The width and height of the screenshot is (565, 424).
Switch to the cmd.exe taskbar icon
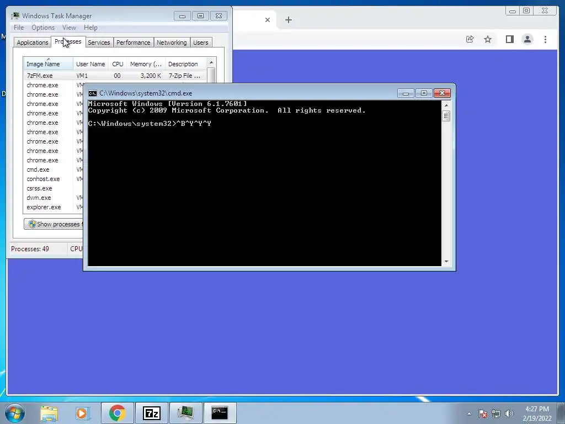[220, 413]
